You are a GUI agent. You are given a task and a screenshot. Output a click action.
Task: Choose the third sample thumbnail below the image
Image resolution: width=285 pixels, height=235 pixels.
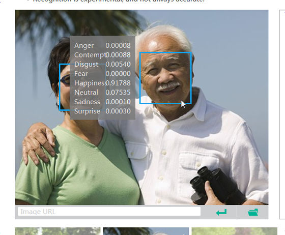[x=235, y=231]
